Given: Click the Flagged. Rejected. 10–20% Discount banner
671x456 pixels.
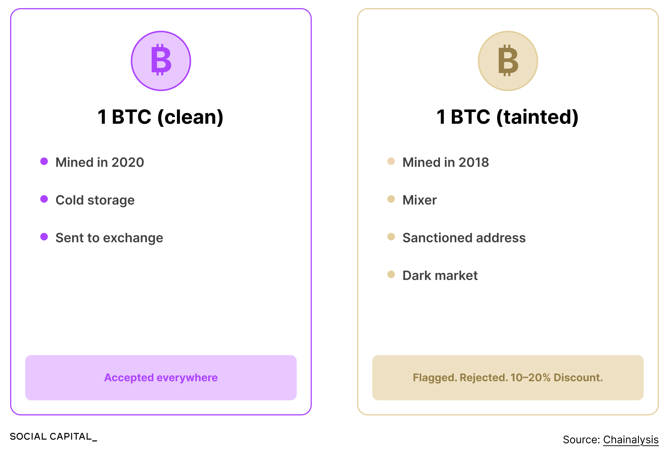Looking at the screenshot, I should [508, 378].
